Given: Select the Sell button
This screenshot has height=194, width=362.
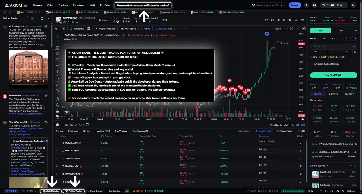Looking at the screenshot, I should point(341,30).
